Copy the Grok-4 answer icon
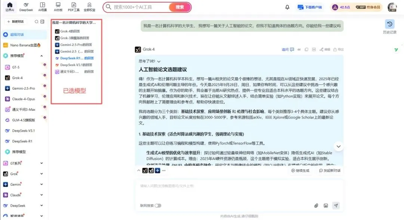The image size is (404, 220). pyautogui.click(x=306, y=49)
